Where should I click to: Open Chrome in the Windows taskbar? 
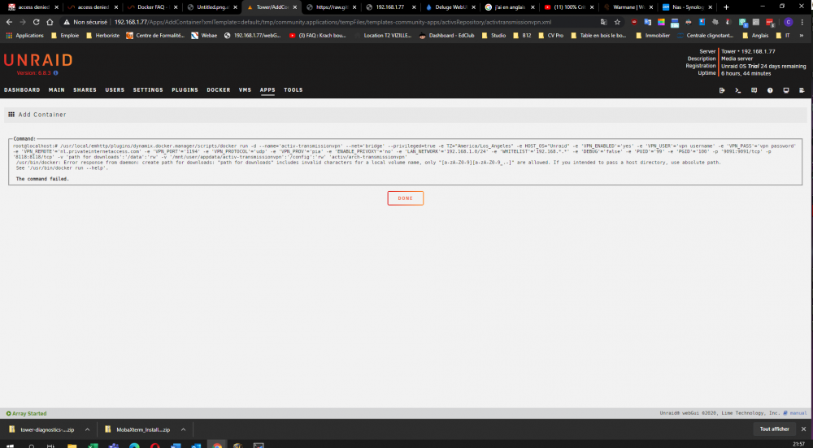point(217,445)
